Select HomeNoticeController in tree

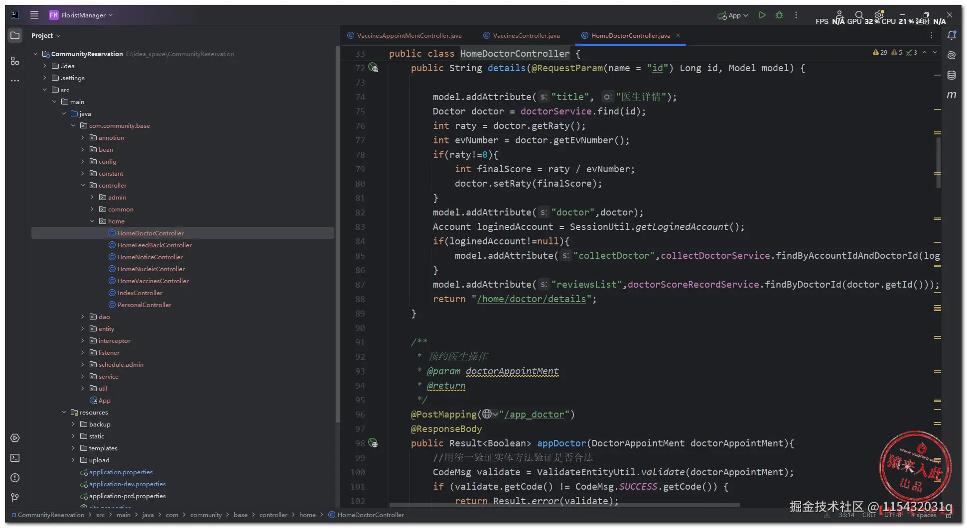click(x=150, y=257)
